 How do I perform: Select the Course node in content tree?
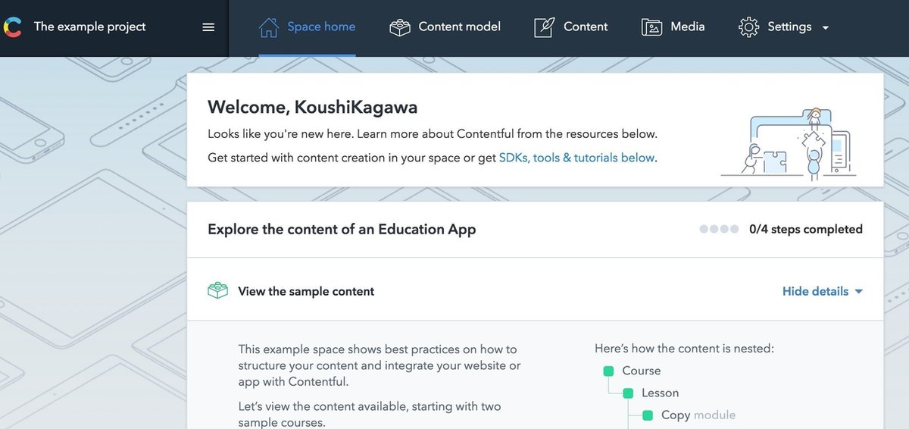641,371
